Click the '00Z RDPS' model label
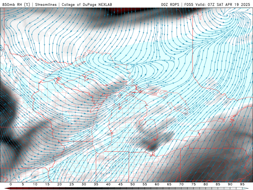Viewport: 253px width, 190px height. click(x=170, y=4)
